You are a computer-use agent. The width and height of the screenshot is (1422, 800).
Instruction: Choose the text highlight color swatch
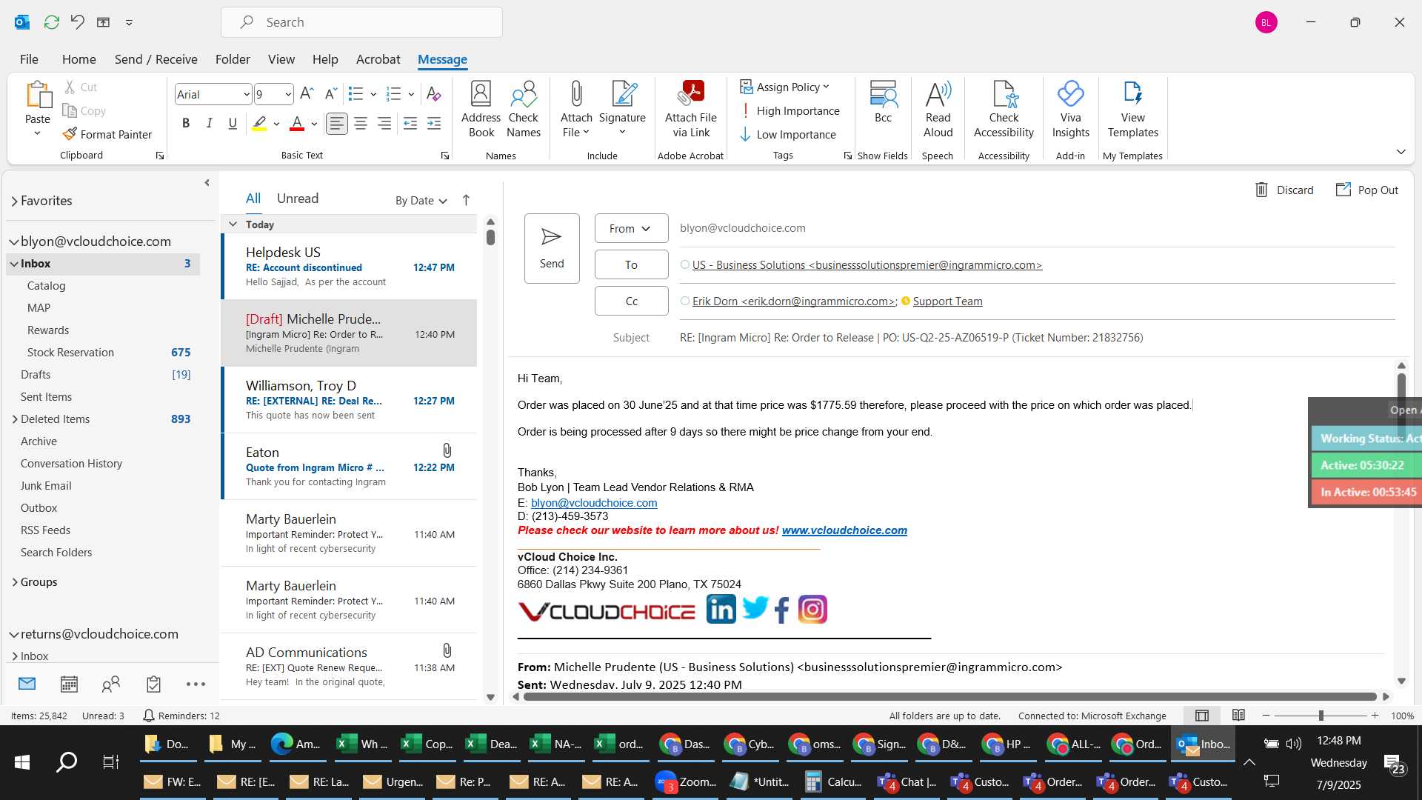point(259,124)
